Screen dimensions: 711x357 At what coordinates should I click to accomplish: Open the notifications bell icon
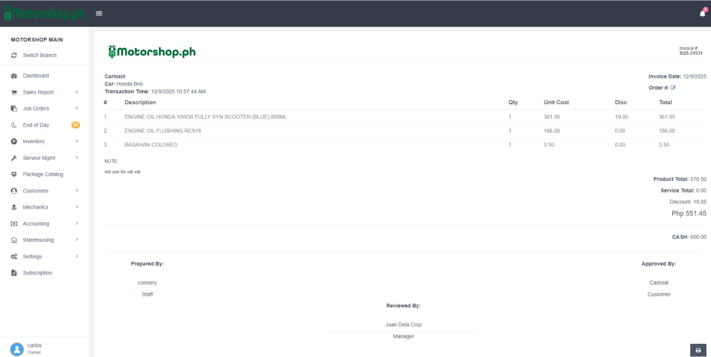click(x=702, y=13)
